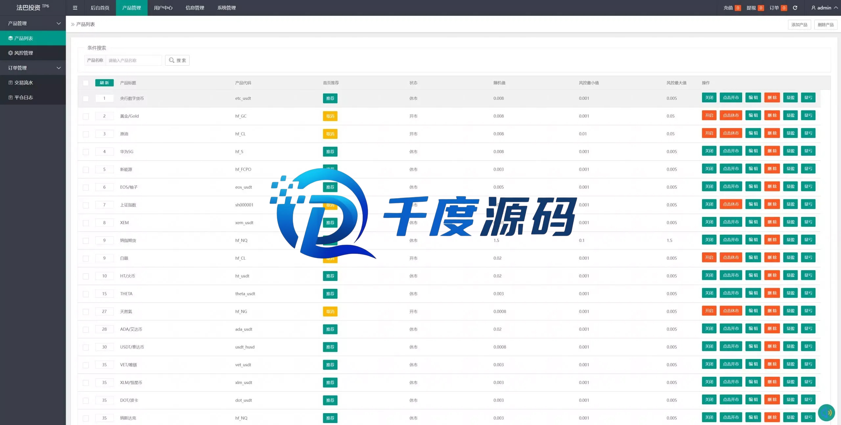841x425 pixels.
Task: Open 平仓日志 in sidebar
Action: 33,97
